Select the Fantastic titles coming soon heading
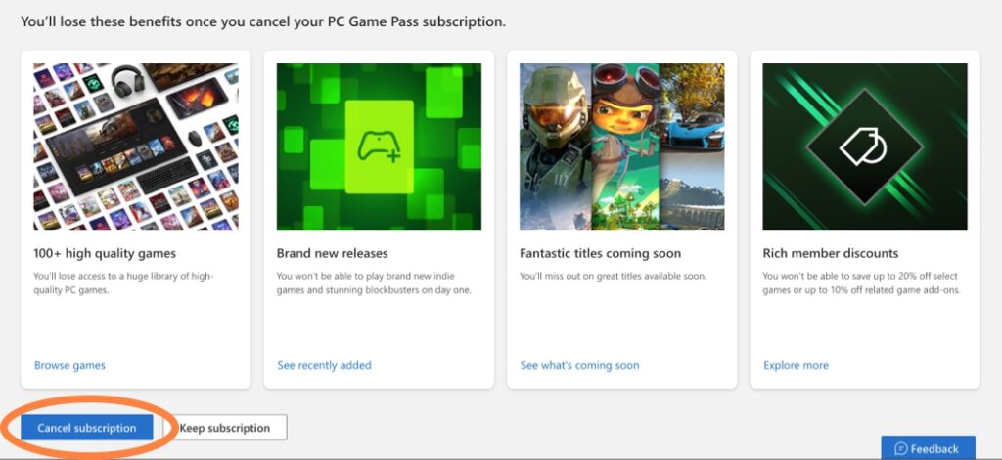This screenshot has height=460, width=1002. click(x=600, y=253)
